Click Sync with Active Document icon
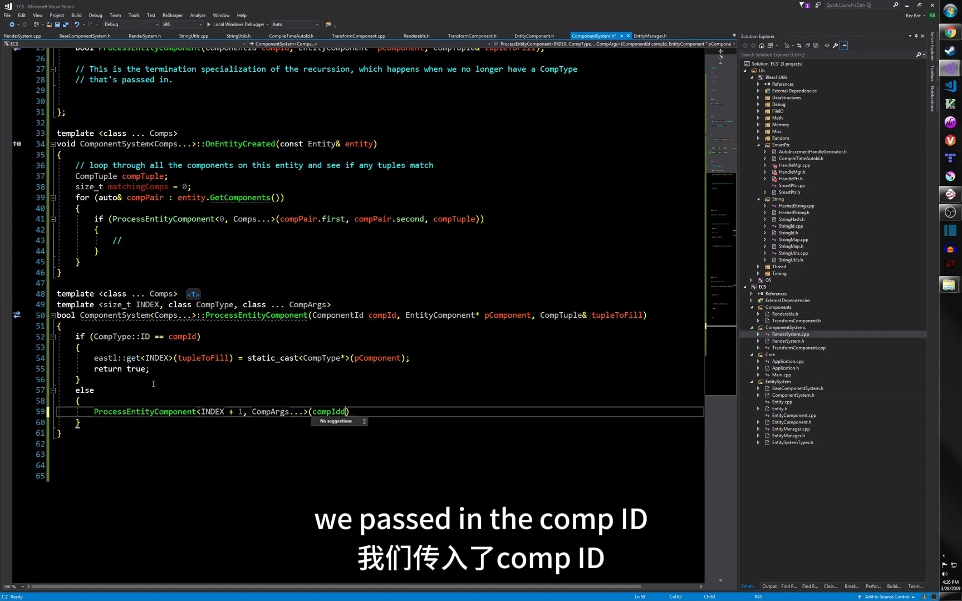 (x=799, y=46)
